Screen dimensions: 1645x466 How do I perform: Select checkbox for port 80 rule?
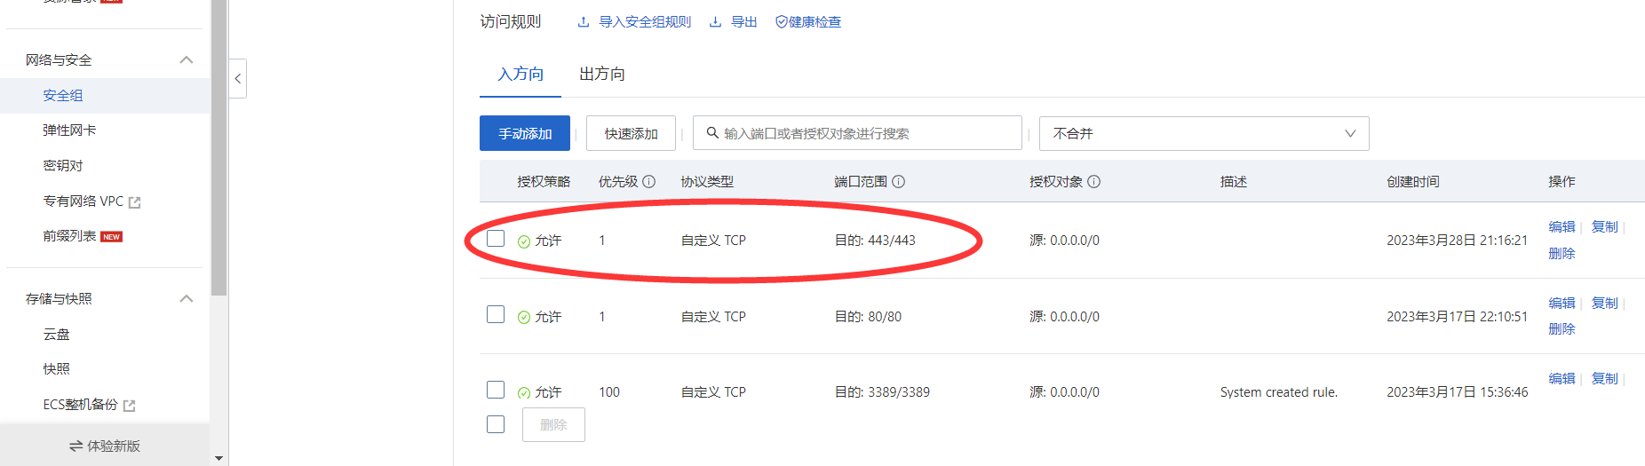tap(496, 315)
